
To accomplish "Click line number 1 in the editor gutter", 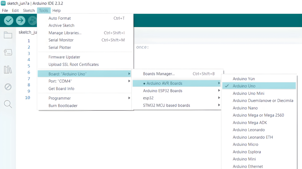I will click(29, 41).
